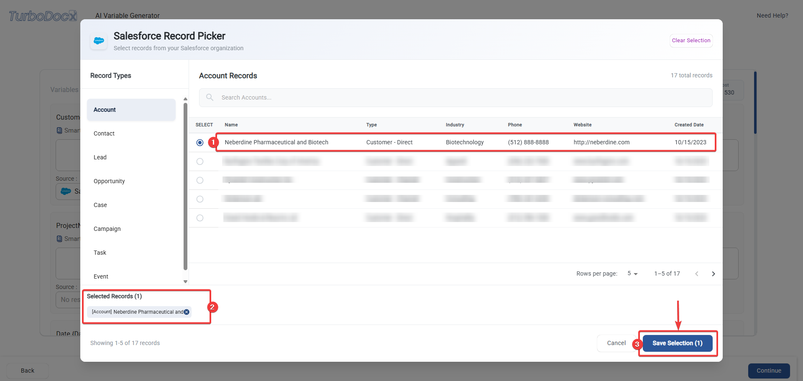Screen dimensions: 803x381
Task: Choose the Case record type
Action: click(x=131, y=205)
